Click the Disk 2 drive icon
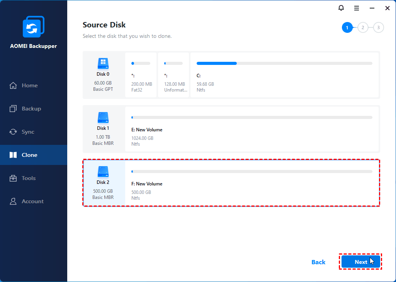 pos(103,172)
